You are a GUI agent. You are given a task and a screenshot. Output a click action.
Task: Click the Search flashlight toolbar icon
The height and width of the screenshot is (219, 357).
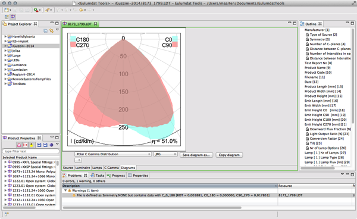tap(47, 10)
